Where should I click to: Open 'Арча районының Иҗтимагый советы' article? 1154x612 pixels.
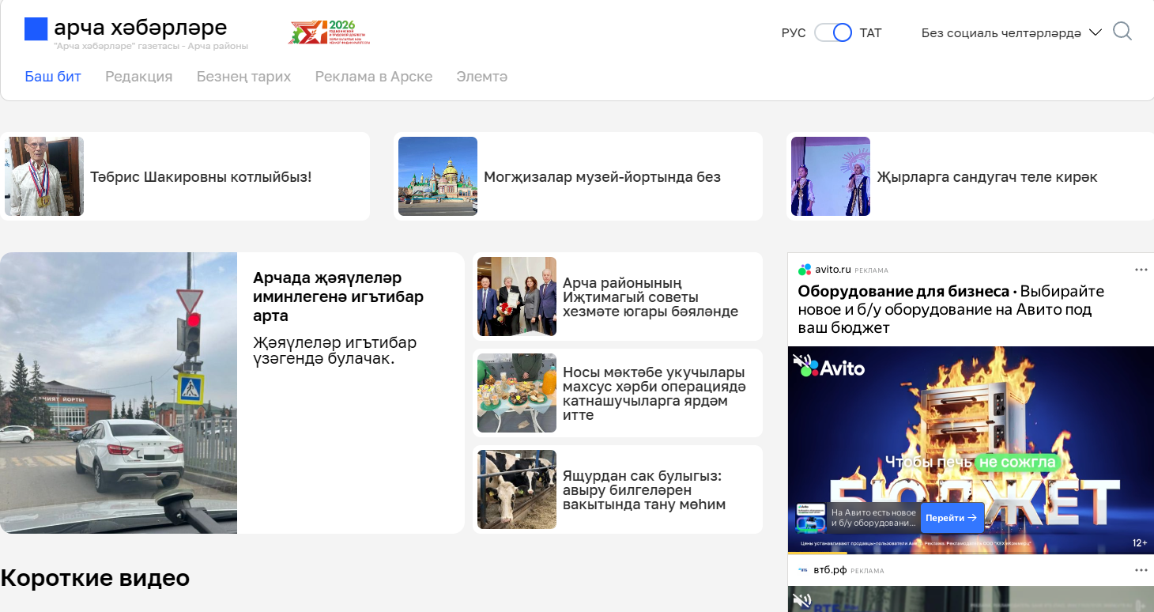pos(651,297)
